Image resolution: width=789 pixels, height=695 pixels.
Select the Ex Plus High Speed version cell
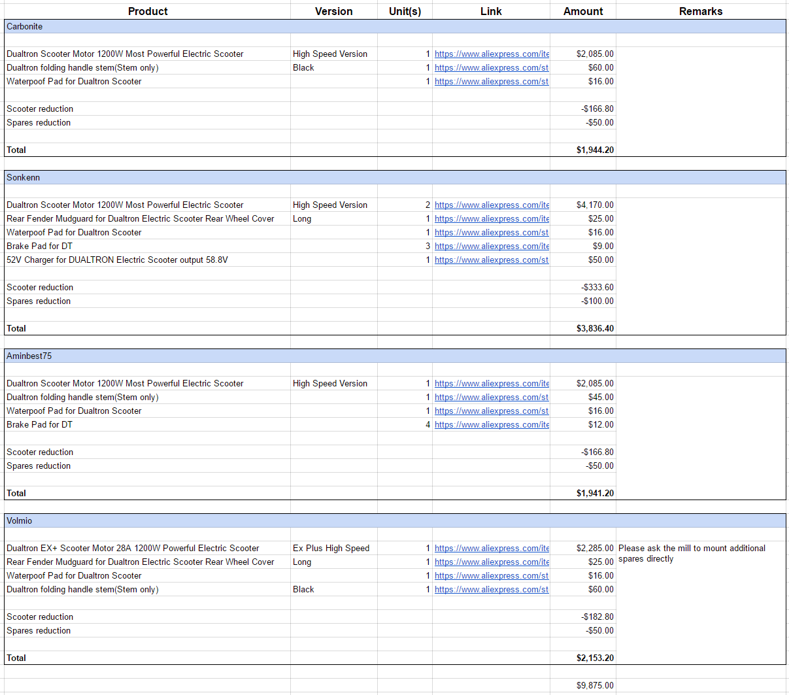coord(334,548)
